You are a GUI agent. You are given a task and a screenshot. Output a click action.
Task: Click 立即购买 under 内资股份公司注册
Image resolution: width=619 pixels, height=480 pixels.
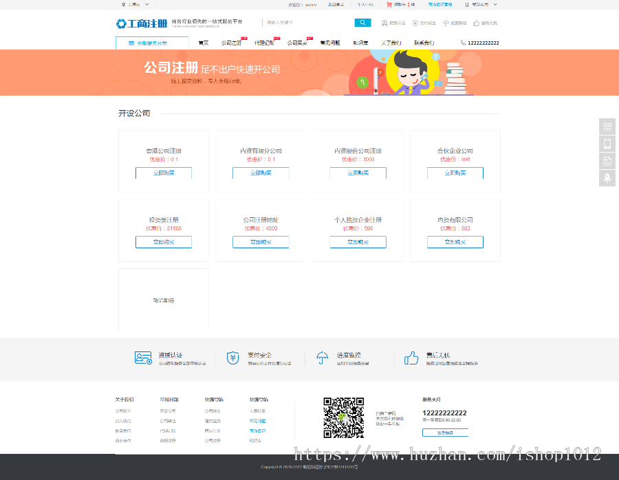358,173
